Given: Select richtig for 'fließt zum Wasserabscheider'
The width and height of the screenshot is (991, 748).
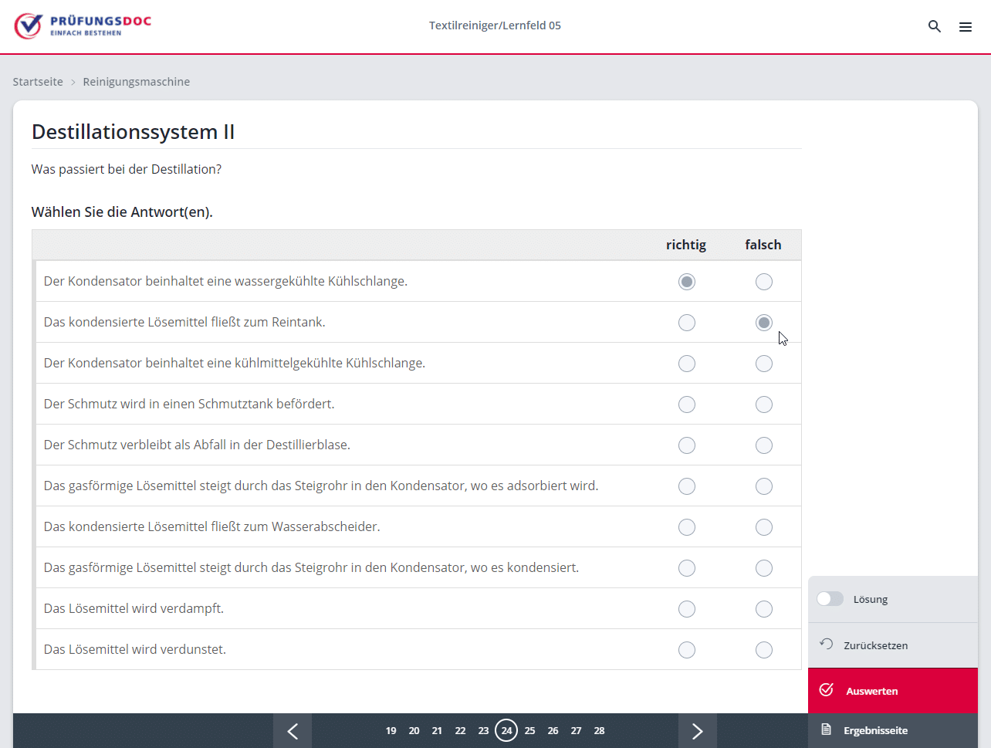Looking at the screenshot, I should pyautogui.click(x=686, y=527).
